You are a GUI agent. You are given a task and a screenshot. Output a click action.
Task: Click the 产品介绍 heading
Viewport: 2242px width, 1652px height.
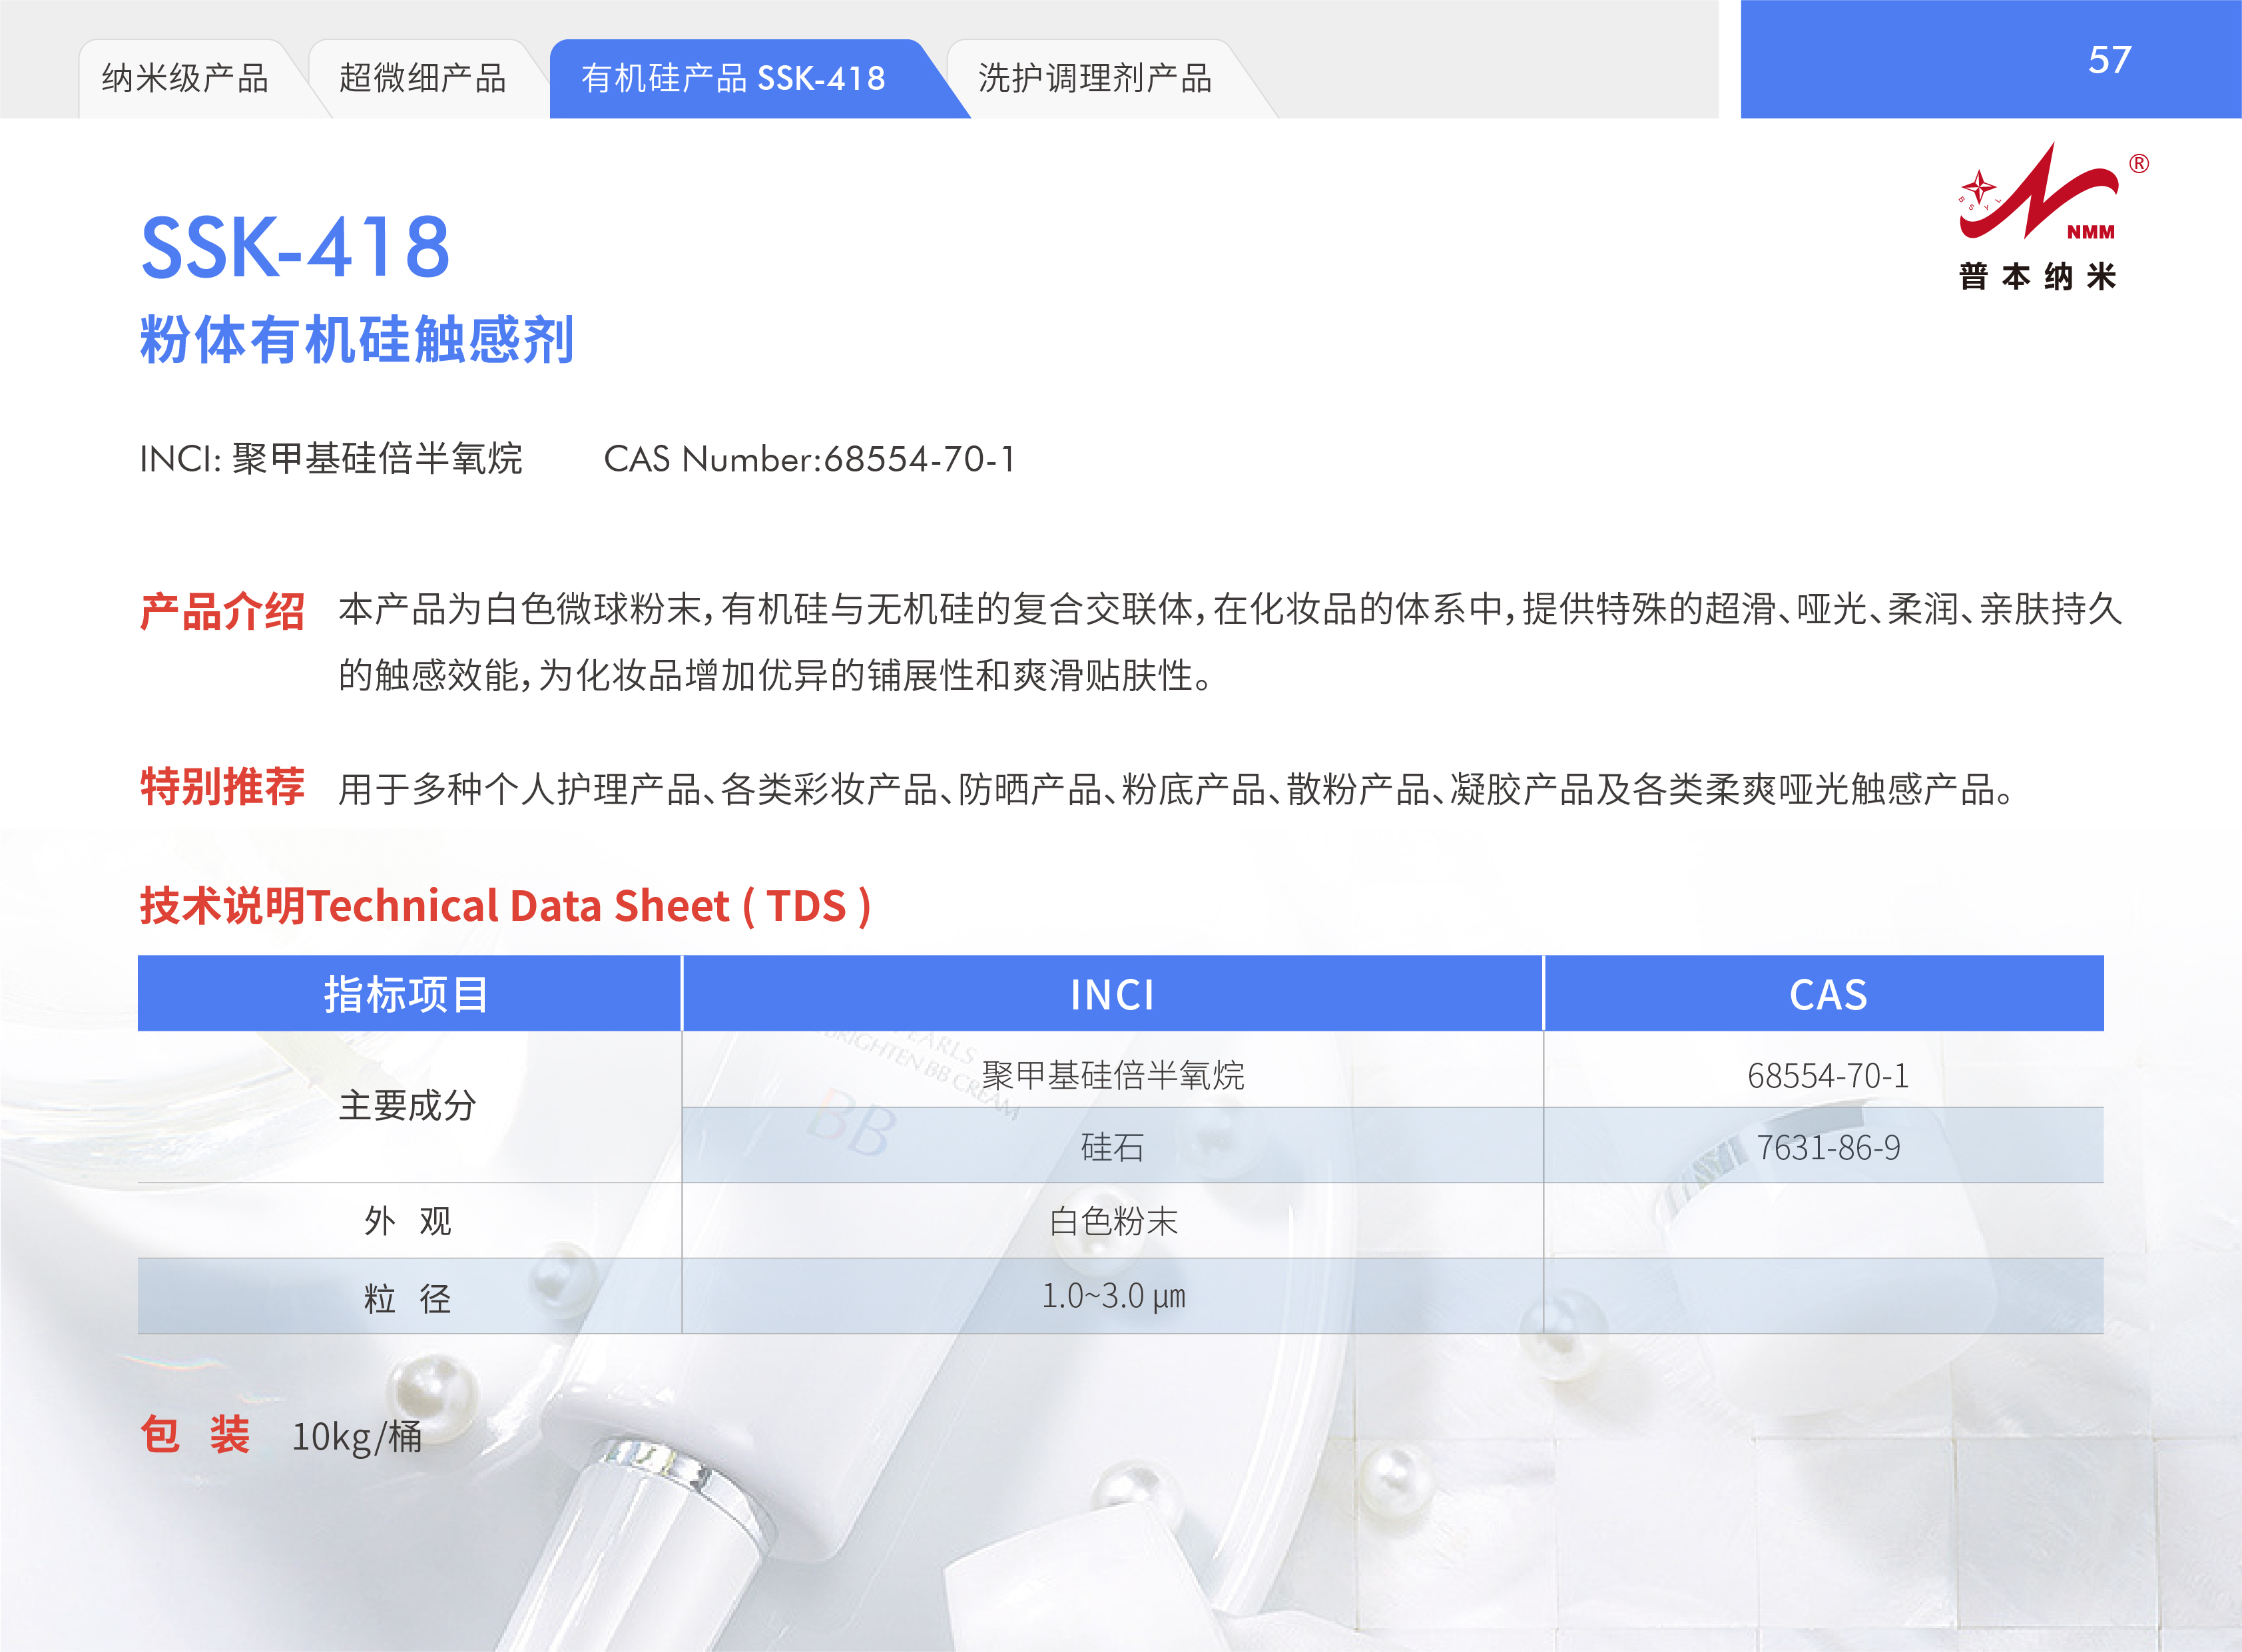[222, 611]
